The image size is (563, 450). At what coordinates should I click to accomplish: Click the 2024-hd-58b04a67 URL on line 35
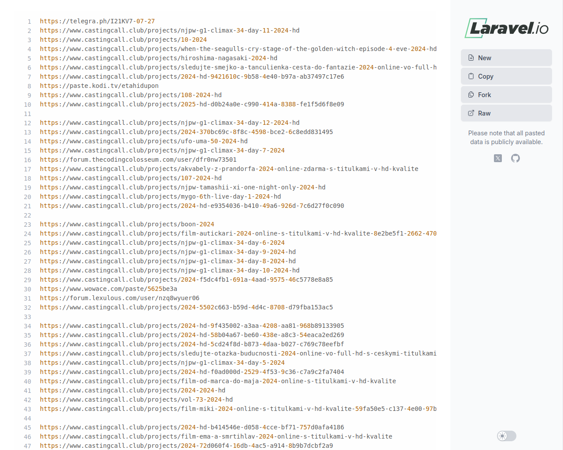pyautogui.click(x=192, y=335)
